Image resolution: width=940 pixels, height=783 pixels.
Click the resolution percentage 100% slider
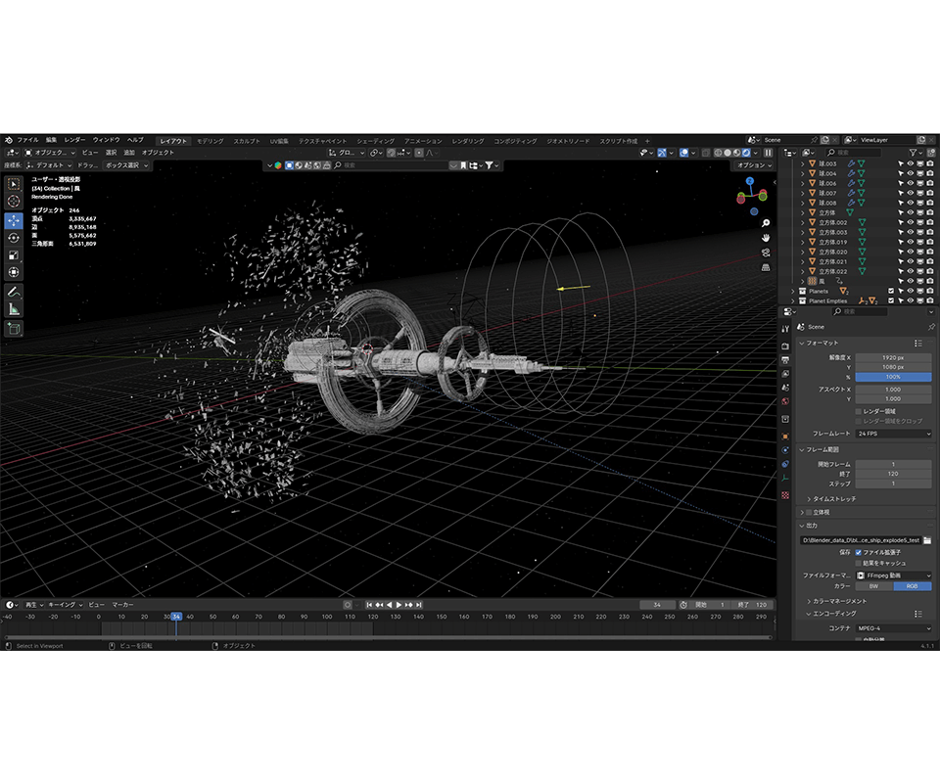pos(893,377)
